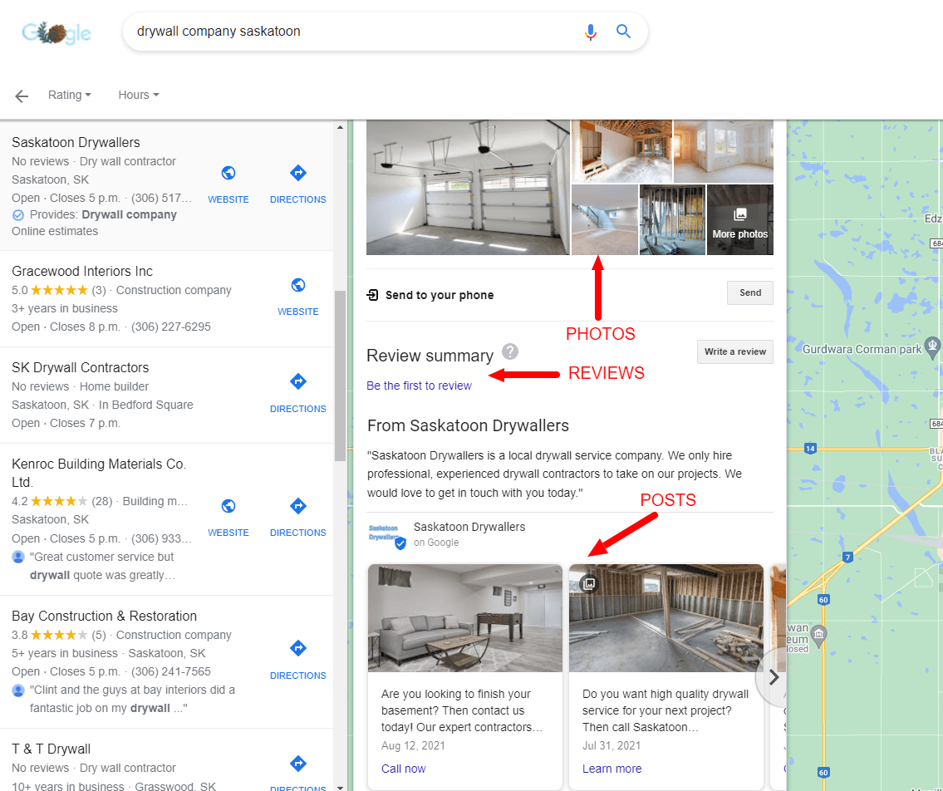This screenshot has width=943, height=791.
Task: Click Kenroc reviewer avatar icon
Action: (x=18, y=557)
